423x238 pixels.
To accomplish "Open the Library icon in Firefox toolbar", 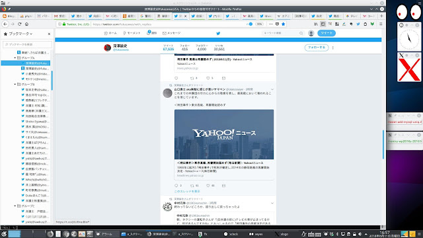I will coord(316,24).
